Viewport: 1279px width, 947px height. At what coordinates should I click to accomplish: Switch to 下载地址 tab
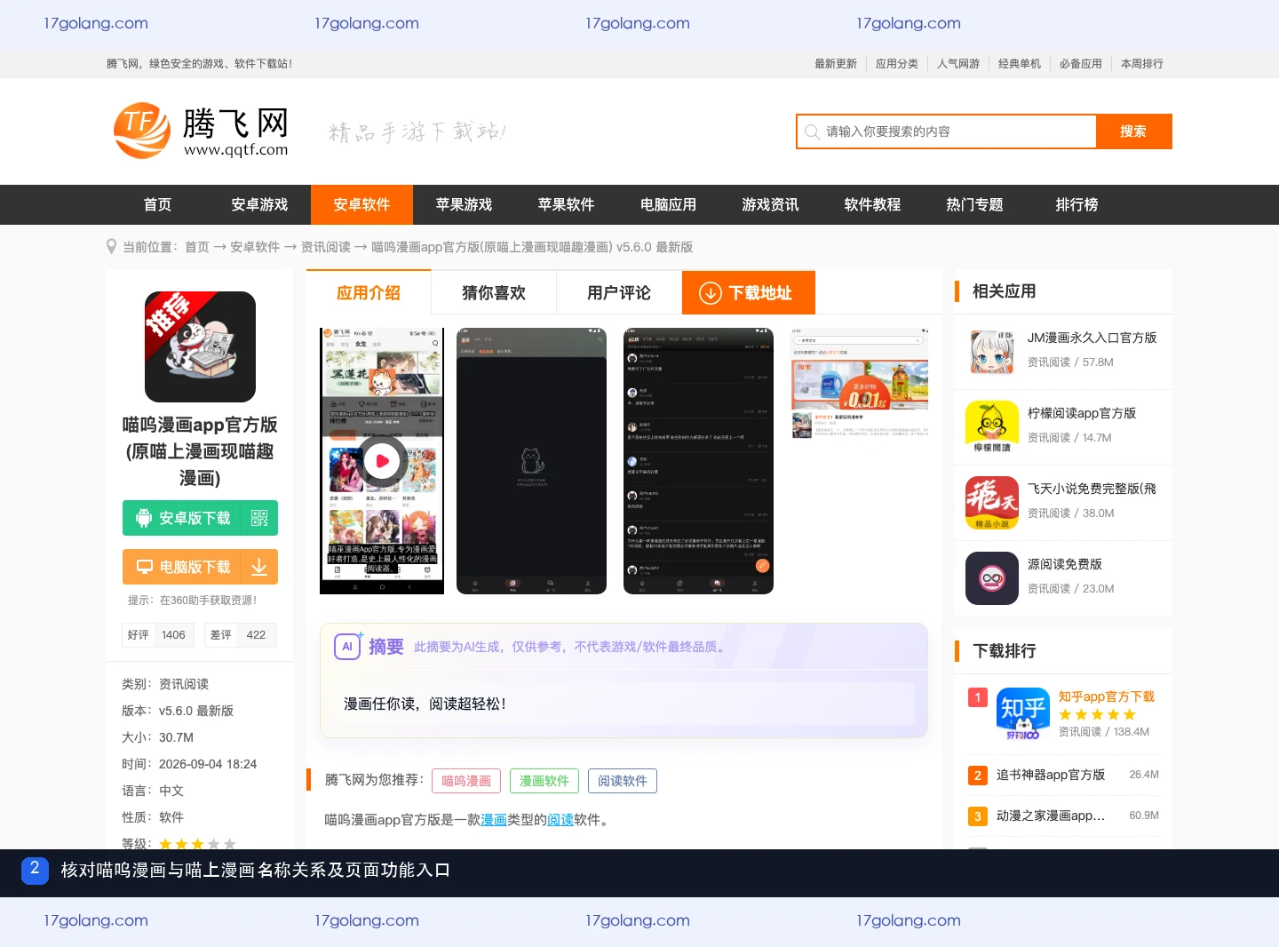tap(749, 292)
